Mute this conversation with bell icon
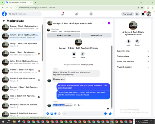155x124 pixels. click(129, 42)
